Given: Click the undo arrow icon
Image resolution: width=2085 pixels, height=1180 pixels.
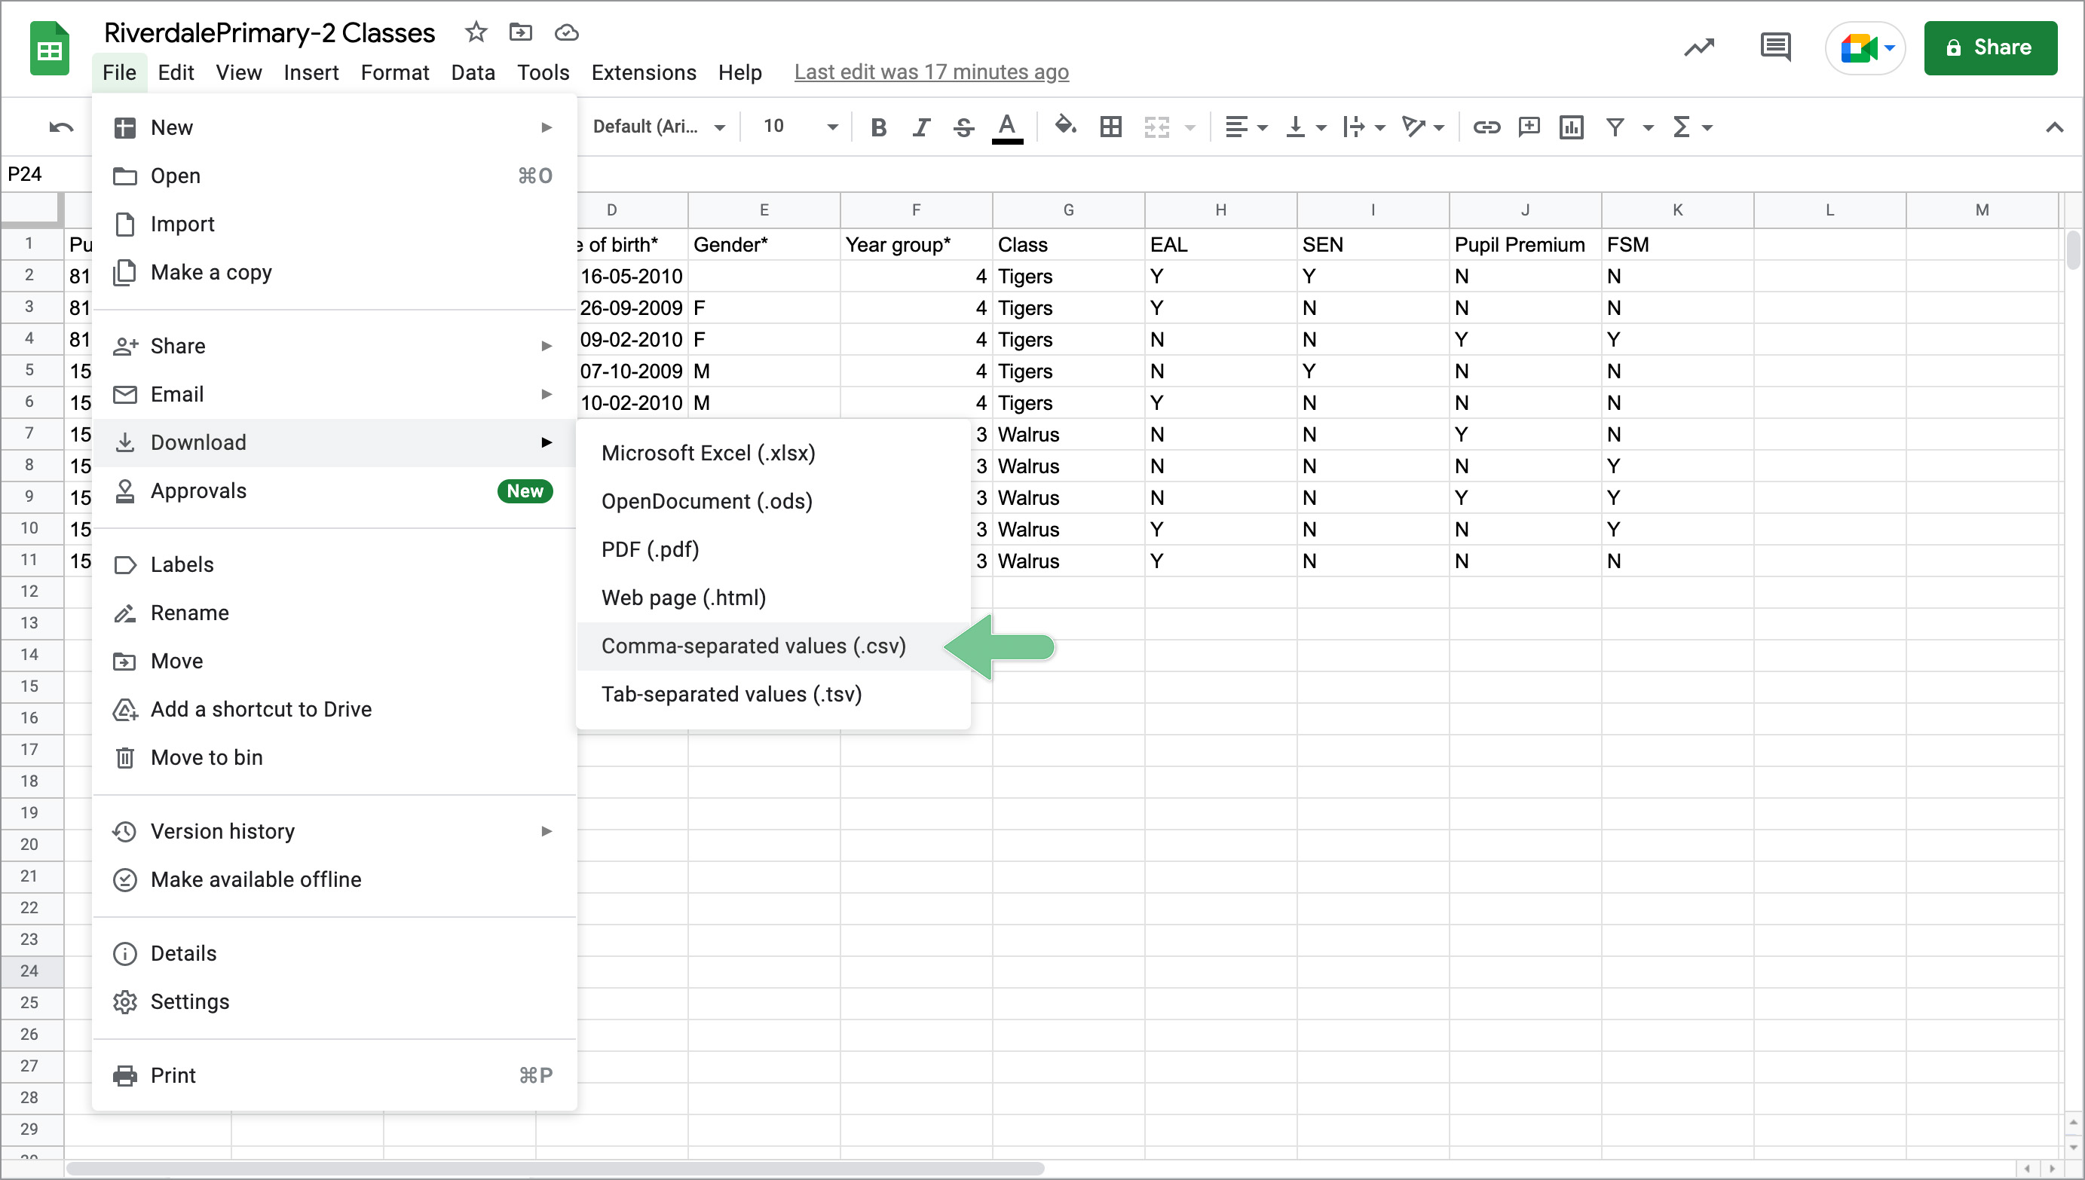Looking at the screenshot, I should 61,127.
